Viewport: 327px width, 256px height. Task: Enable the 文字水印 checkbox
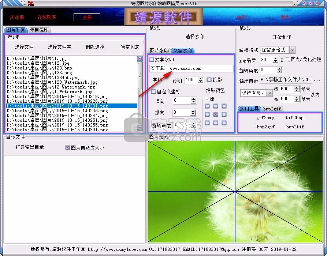(152, 60)
